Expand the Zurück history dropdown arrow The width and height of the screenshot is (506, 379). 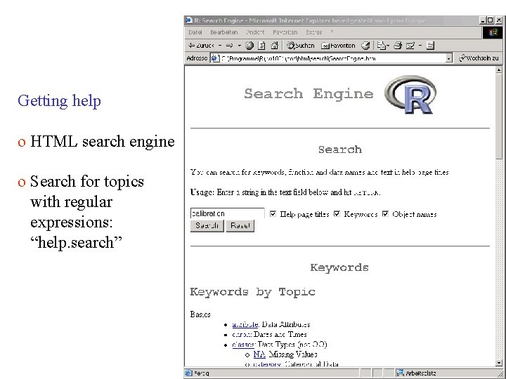pyautogui.click(x=220, y=46)
